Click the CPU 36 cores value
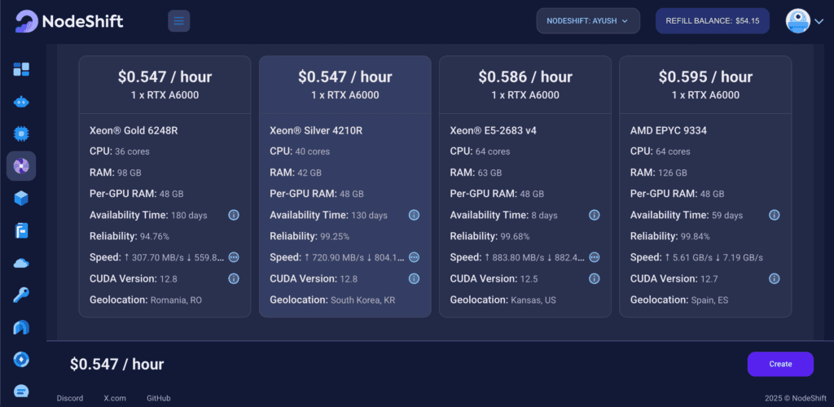This screenshot has width=834, height=407. point(133,151)
